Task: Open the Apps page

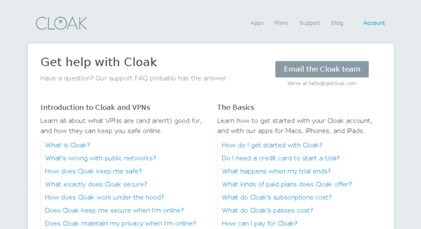Action: (257, 23)
